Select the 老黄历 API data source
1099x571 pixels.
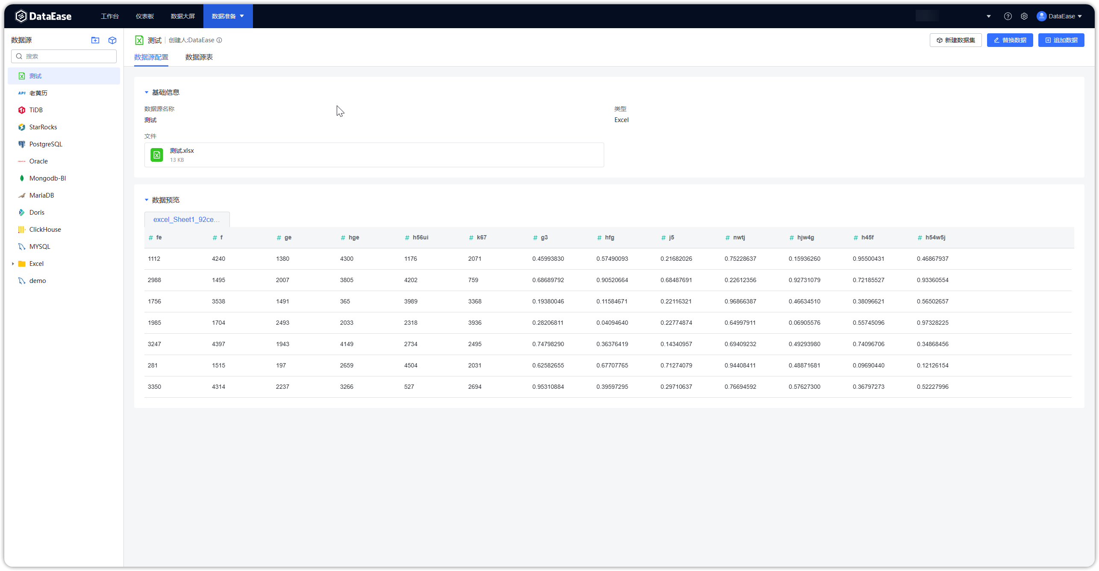pyautogui.click(x=38, y=93)
